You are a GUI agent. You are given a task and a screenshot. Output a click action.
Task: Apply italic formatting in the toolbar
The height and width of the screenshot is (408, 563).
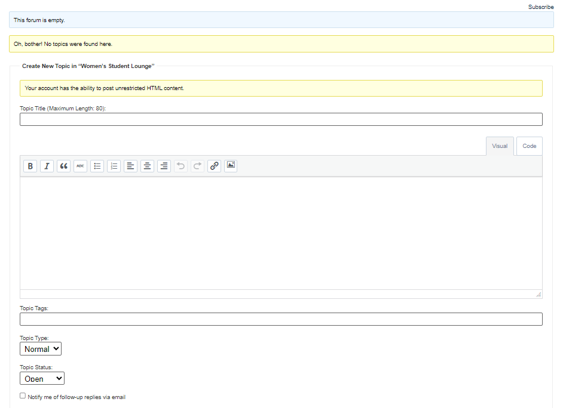tap(47, 166)
